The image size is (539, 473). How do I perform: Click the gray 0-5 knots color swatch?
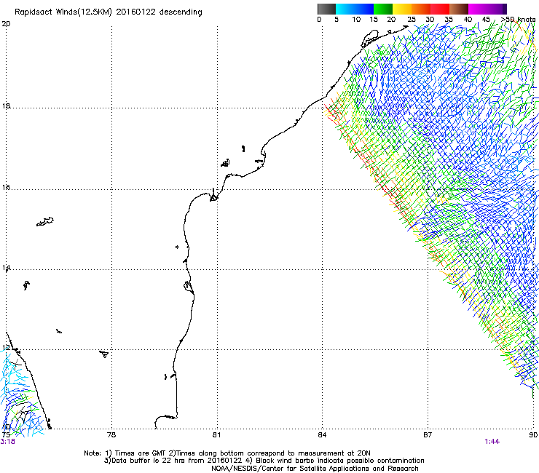point(326,9)
